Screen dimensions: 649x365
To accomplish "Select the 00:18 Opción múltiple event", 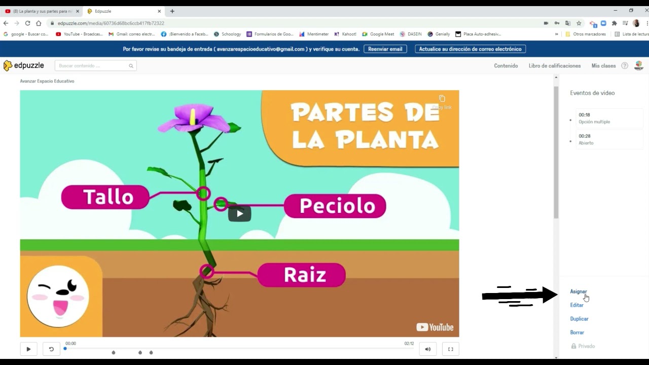I will [609, 118].
